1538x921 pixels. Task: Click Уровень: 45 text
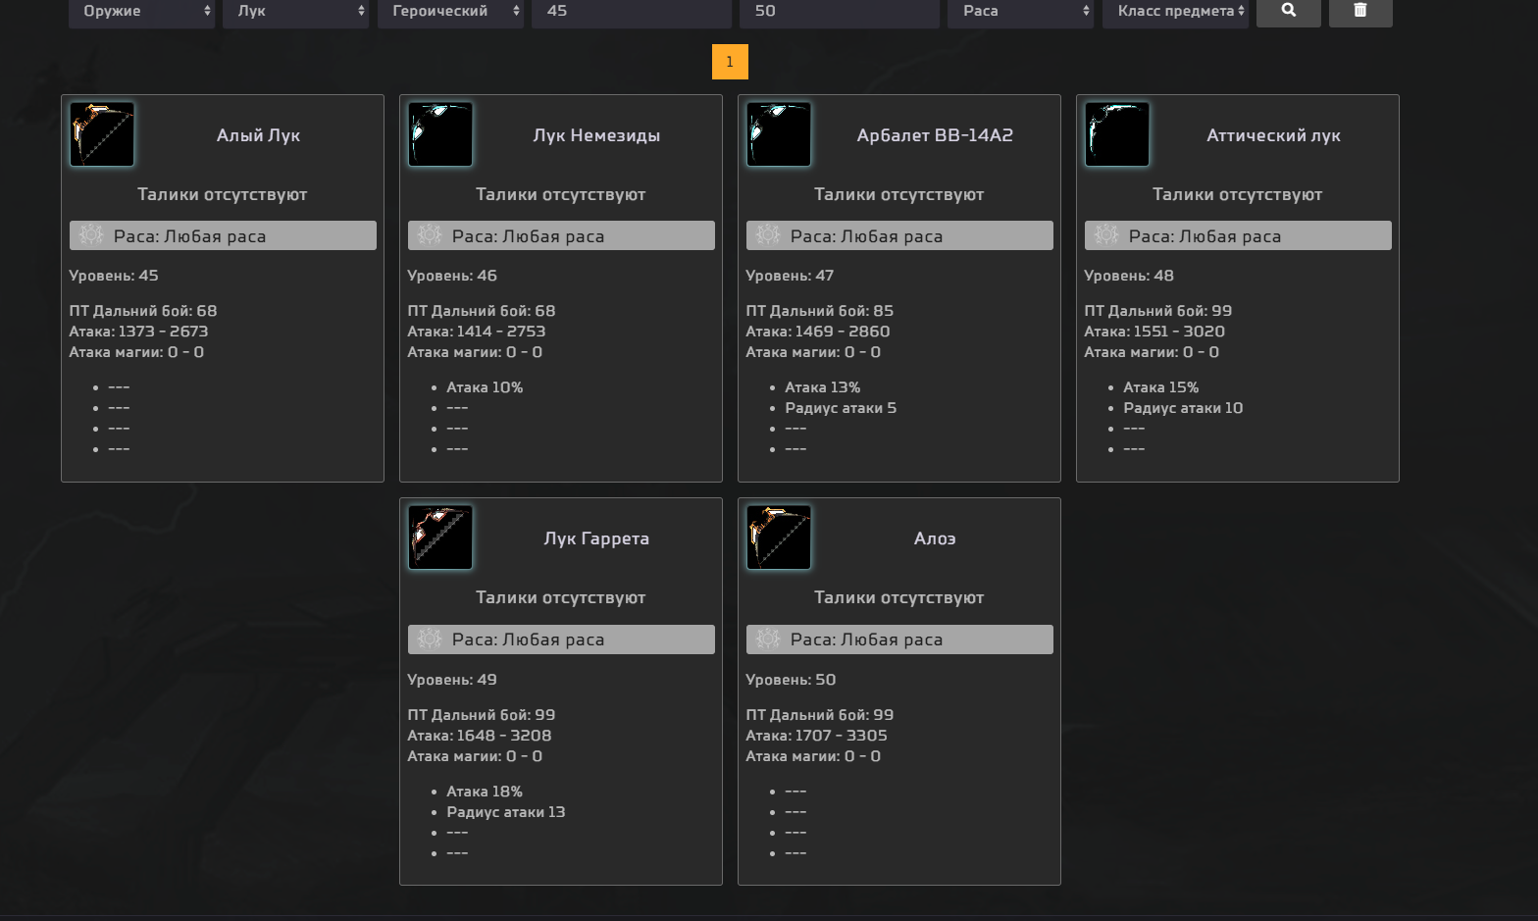pos(114,276)
